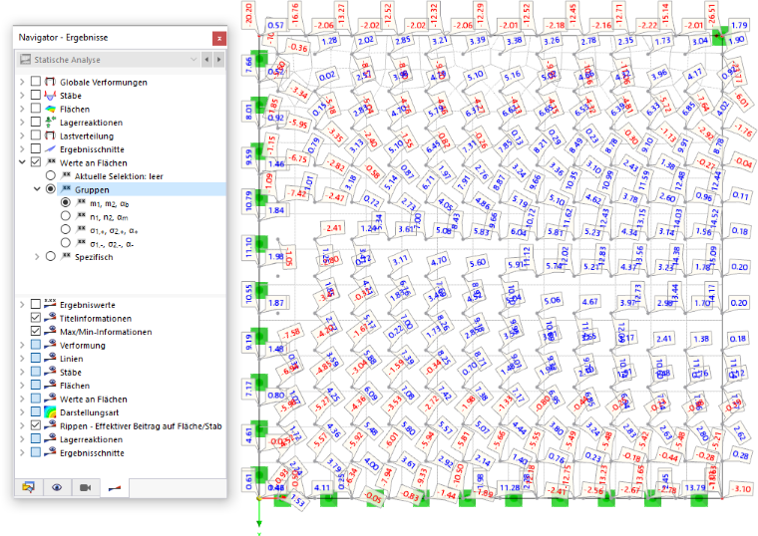The width and height of the screenshot is (758, 536).
Task: Click the Flächen colored surface icon
Action: pos(50,109)
